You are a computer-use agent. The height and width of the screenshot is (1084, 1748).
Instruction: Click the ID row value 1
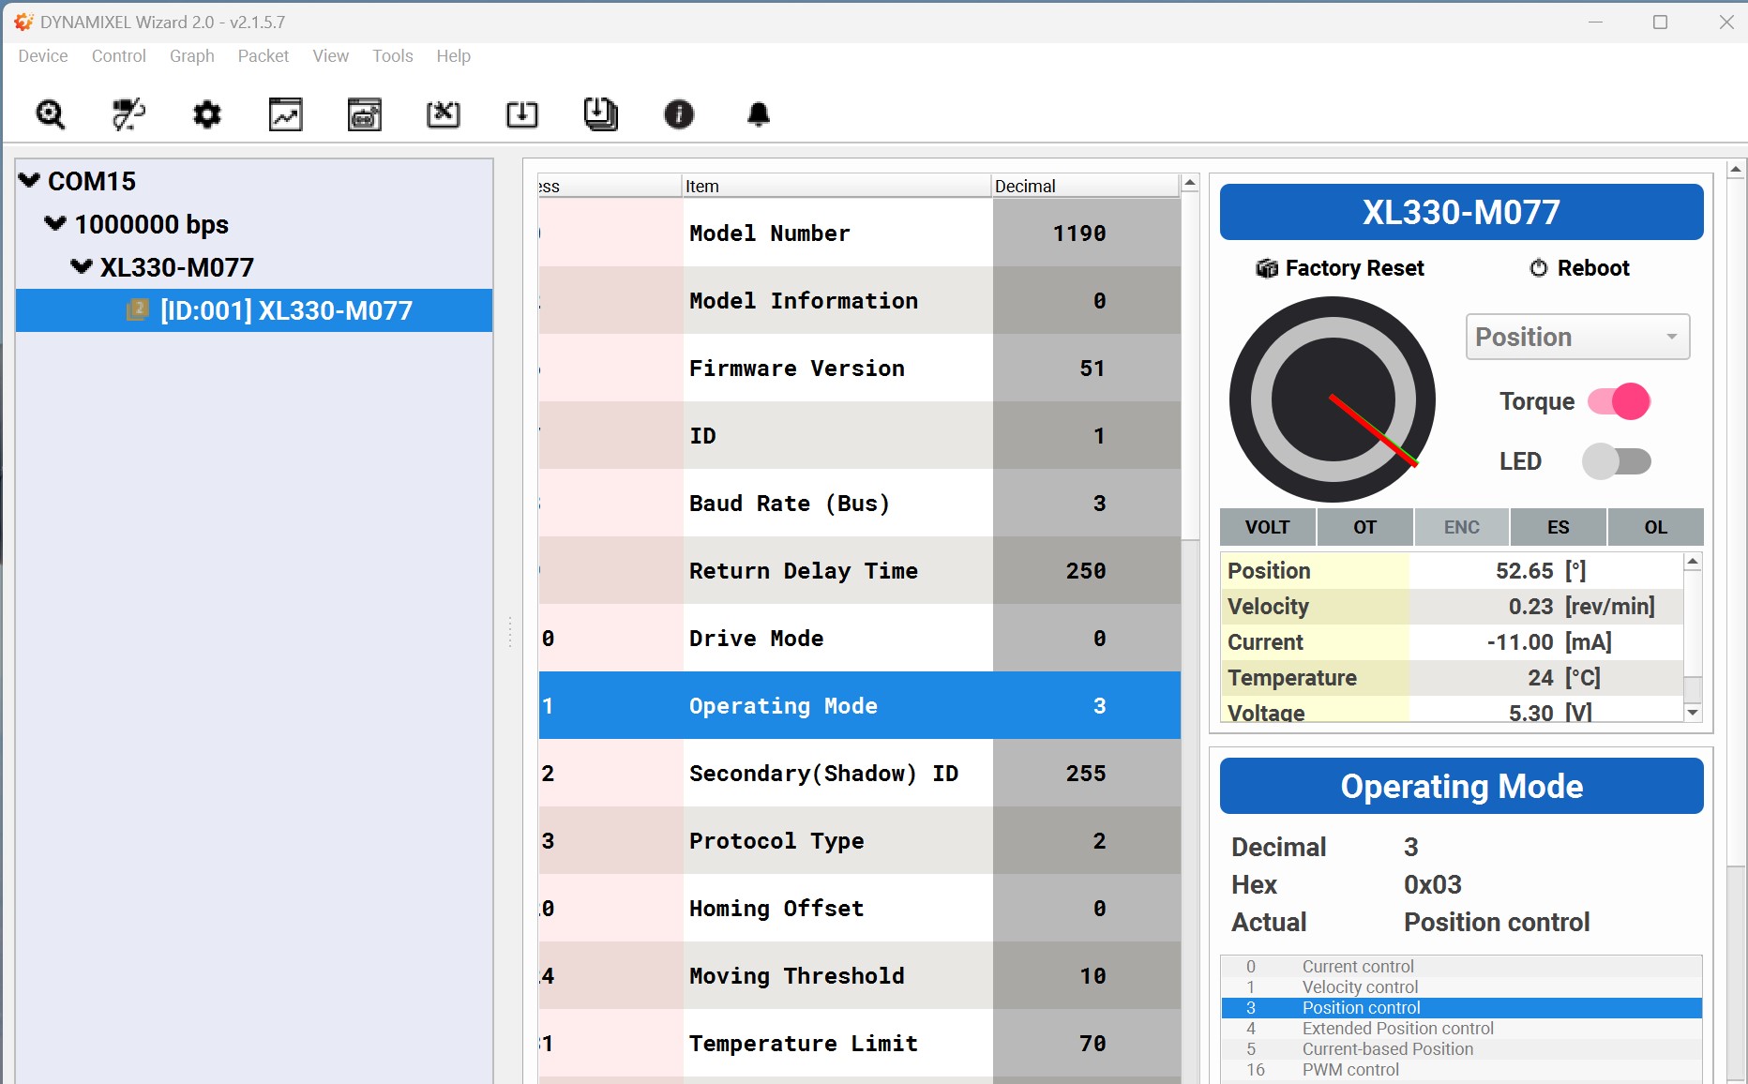[x=1087, y=435]
